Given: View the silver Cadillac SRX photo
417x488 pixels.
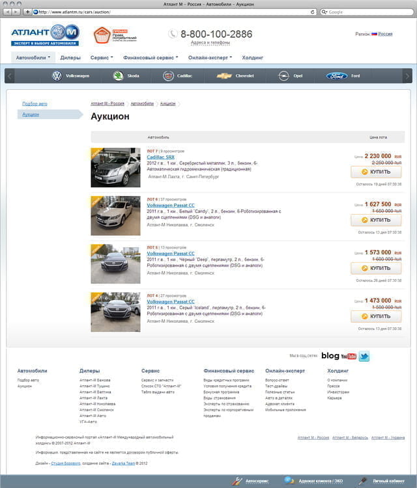Looking at the screenshot, I should pos(115,167).
